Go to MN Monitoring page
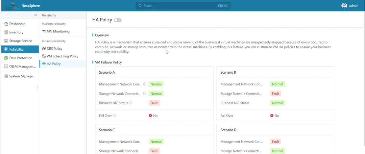 point(63,31)
